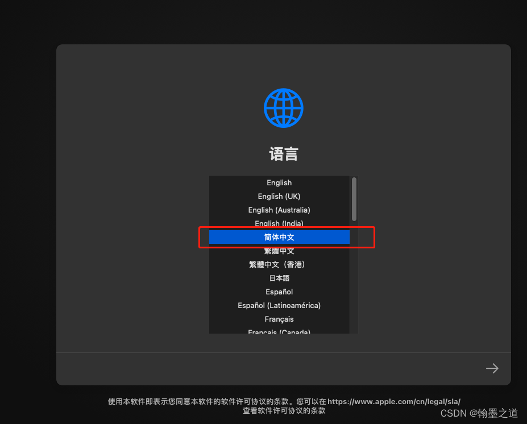Screen dimensions: 527x424
Task: Pick Español (Latinoamérica) from the list
Action: 279,305
